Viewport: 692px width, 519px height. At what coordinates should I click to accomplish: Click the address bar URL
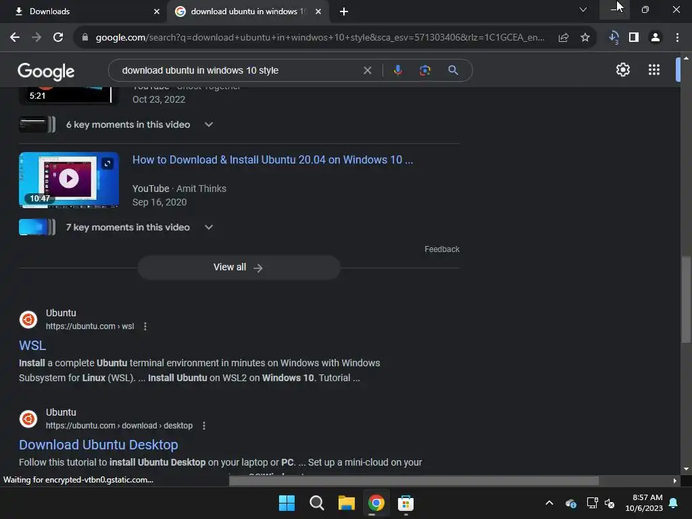tap(320, 38)
